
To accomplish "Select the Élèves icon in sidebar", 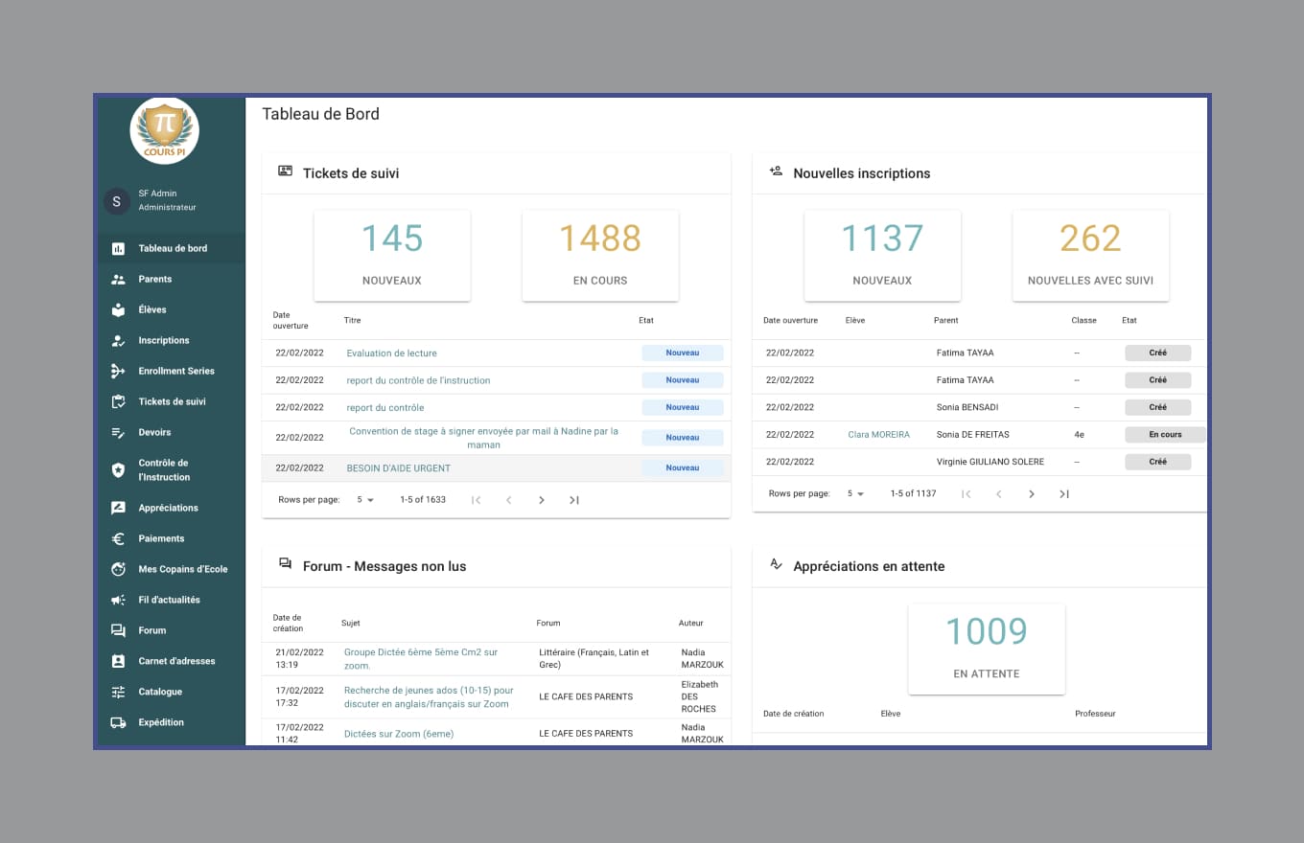I will (118, 309).
